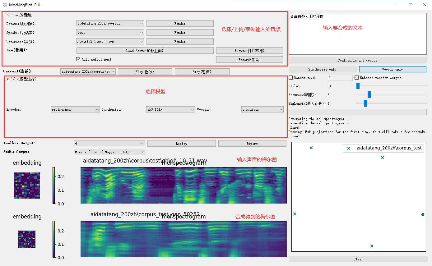Click the 'Encoder:' label
Viewport: 432px width, 266px height.
14,109
